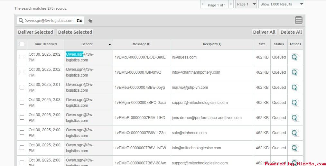
Task: View message sent to sale@xinheeco.com
Action: point(295,133)
